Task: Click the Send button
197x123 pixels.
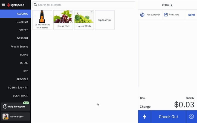Action: [x=191, y=15]
